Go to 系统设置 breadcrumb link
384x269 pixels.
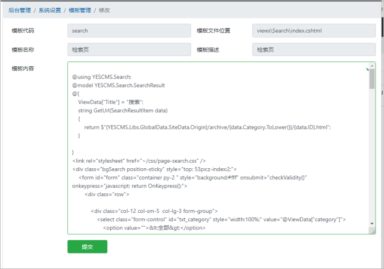click(x=50, y=10)
